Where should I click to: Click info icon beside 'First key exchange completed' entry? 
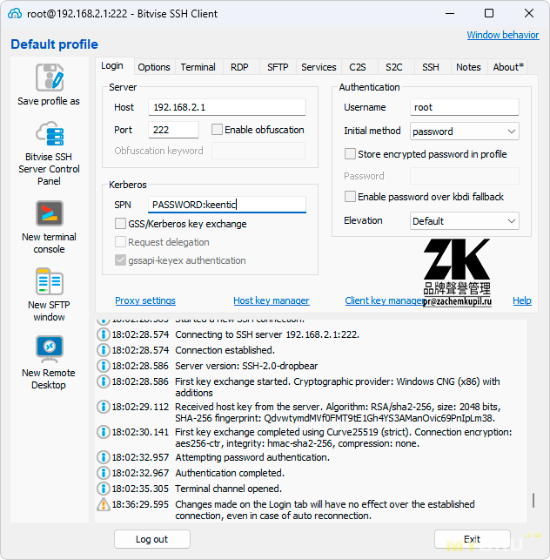click(x=104, y=432)
